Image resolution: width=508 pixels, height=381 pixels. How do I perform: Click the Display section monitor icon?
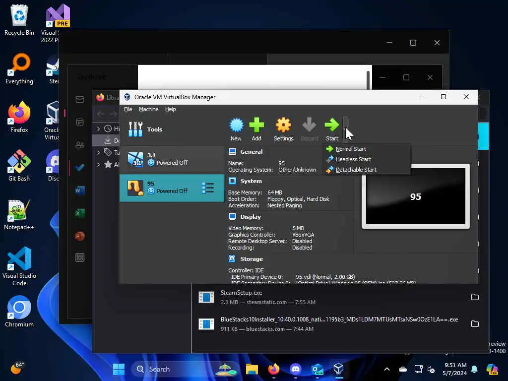[232, 216]
